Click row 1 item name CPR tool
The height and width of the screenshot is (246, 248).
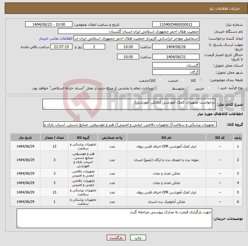pos(166,146)
